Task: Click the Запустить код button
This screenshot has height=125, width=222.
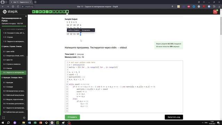Action: point(174,117)
